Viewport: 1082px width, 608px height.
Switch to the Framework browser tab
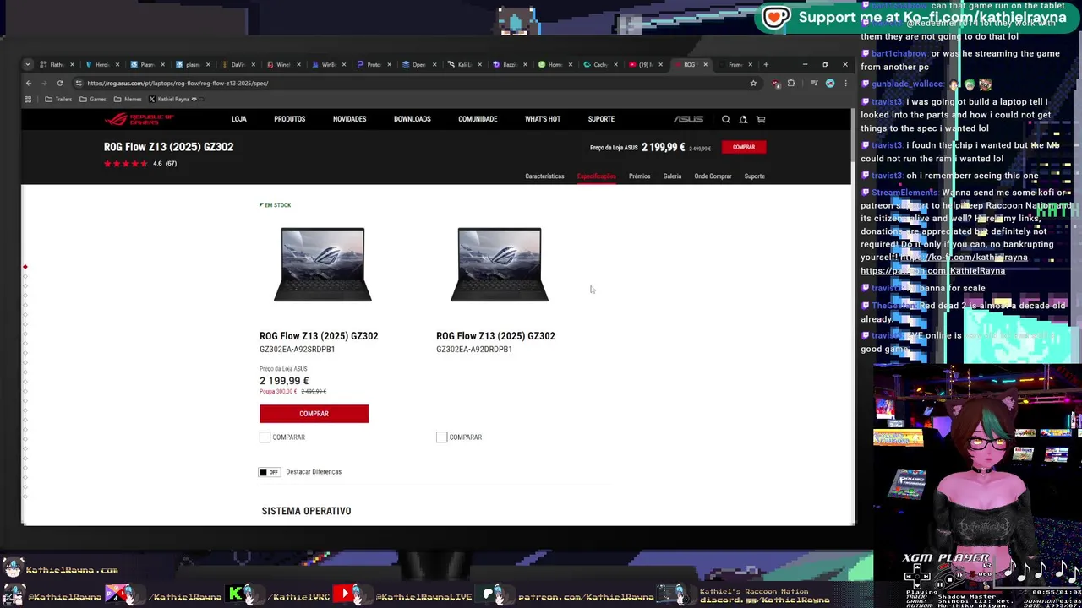pyautogui.click(x=734, y=64)
